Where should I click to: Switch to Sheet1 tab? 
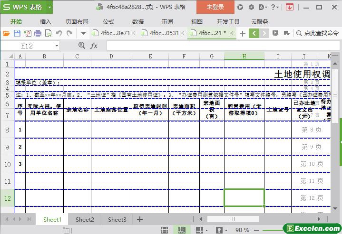(52, 219)
